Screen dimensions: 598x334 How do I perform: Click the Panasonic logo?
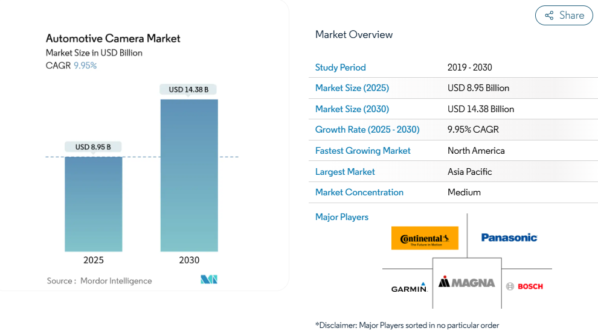(509, 238)
